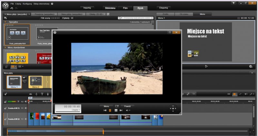Toggle visibility of Ścieżka A/W (1) track
This screenshot has height=136, width=258.
click(x=23, y=108)
